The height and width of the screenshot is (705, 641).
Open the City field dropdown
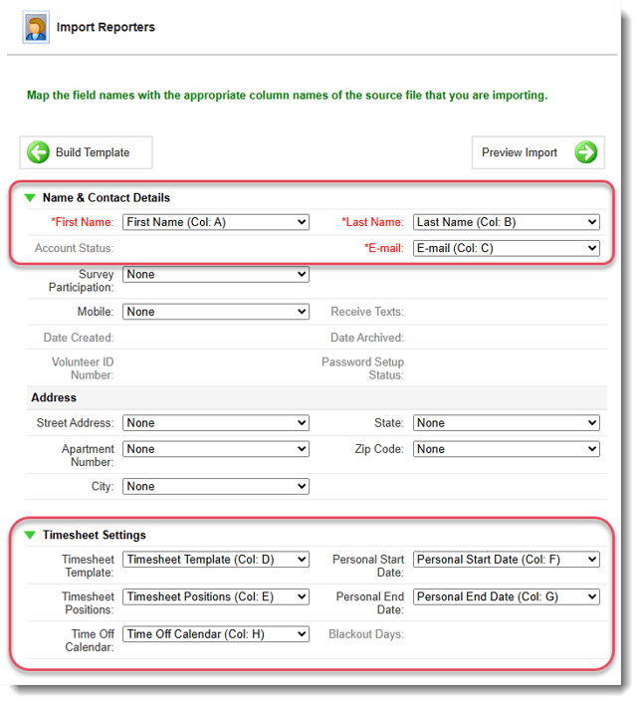215,487
